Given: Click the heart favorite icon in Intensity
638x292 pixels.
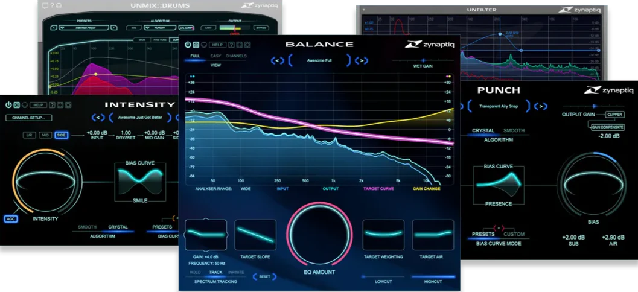Looking at the screenshot, I should 24,105.
